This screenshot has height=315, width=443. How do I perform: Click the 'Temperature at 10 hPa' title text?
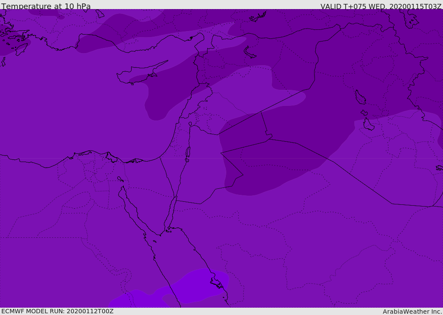click(x=46, y=6)
